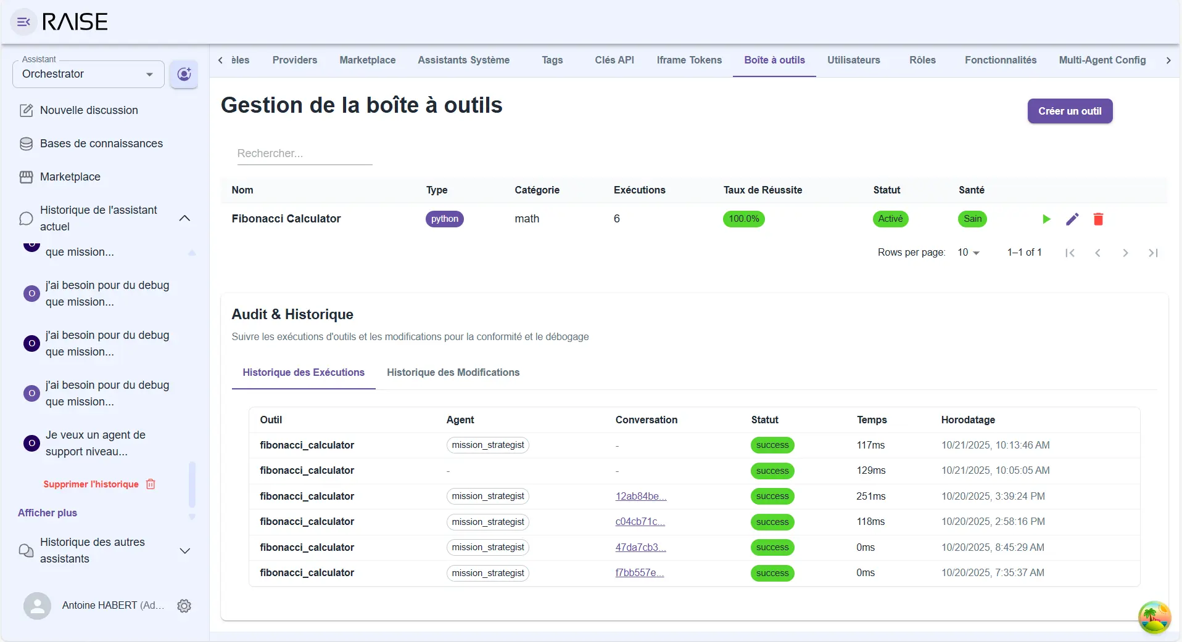This screenshot has width=1182, height=642.
Task: Collapse Historique de l'assistant actuel section
Action: pyautogui.click(x=184, y=218)
